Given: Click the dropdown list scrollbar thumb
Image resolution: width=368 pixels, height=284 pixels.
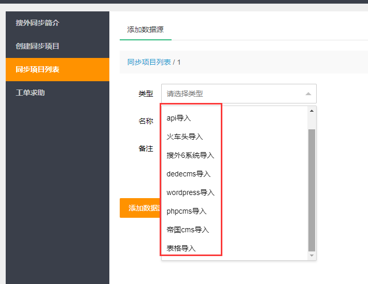Looking at the screenshot, I should pos(312,189).
